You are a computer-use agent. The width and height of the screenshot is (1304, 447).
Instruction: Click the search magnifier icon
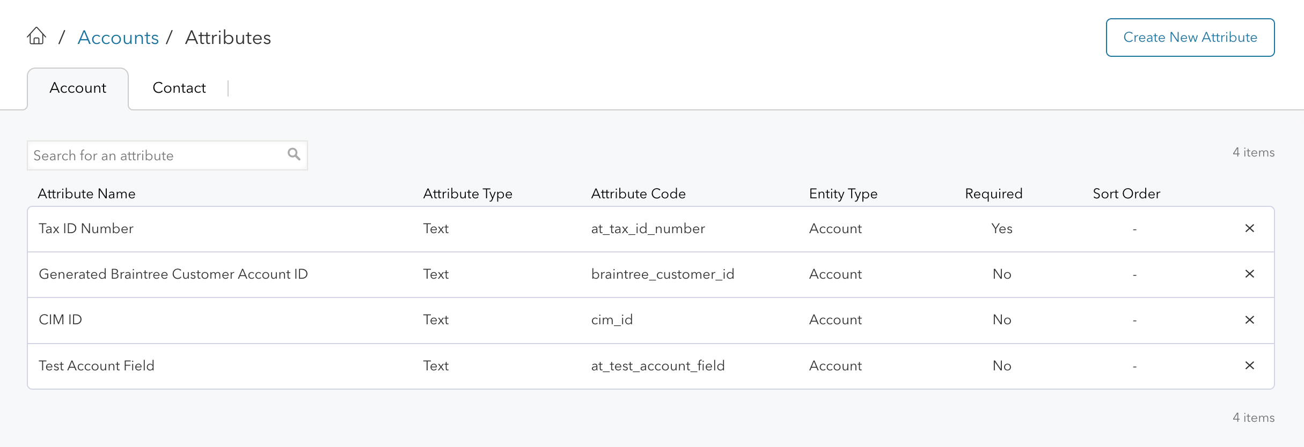[294, 154]
